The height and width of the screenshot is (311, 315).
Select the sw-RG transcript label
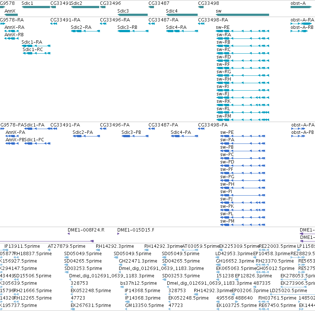pyautogui.click(x=224, y=72)
